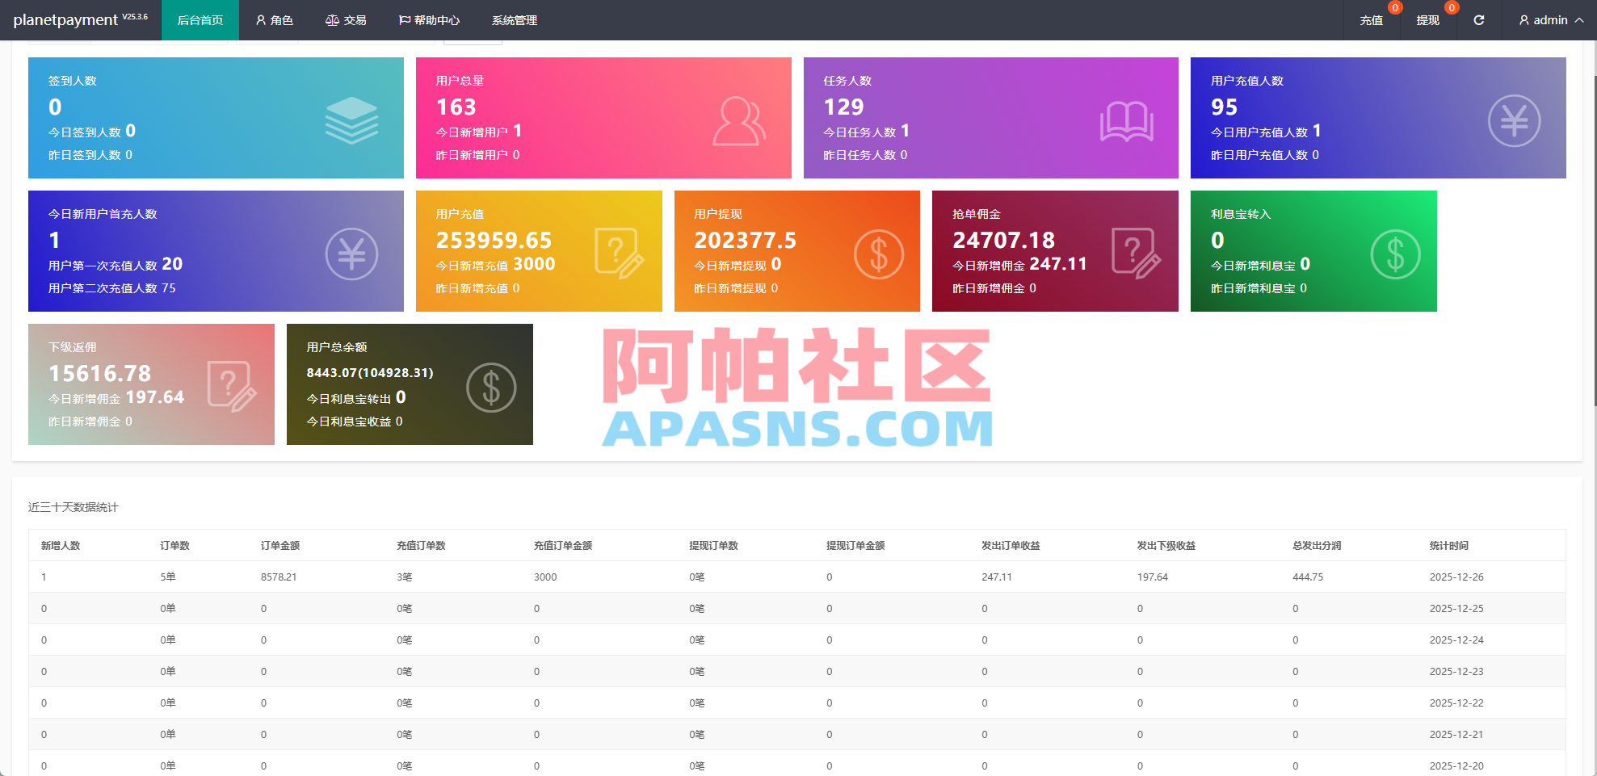Open the 后台首页 tab
The image size is (1597, 776).
(200, 20)
